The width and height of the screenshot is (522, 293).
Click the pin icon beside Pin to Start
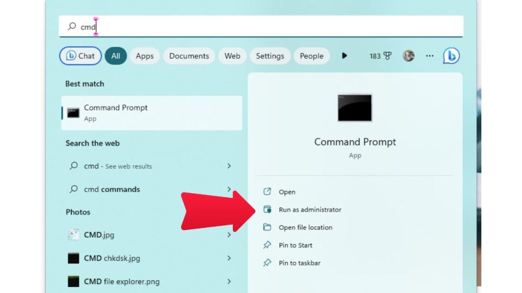(267, 245)
